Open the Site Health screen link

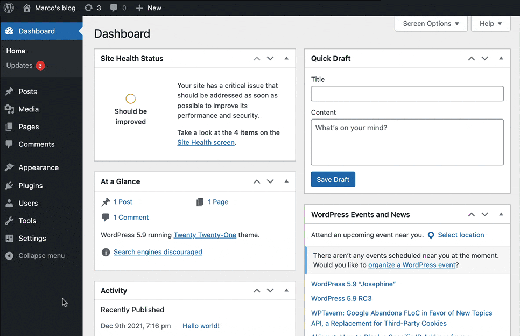pyautogui.click(x=206, y=143)
